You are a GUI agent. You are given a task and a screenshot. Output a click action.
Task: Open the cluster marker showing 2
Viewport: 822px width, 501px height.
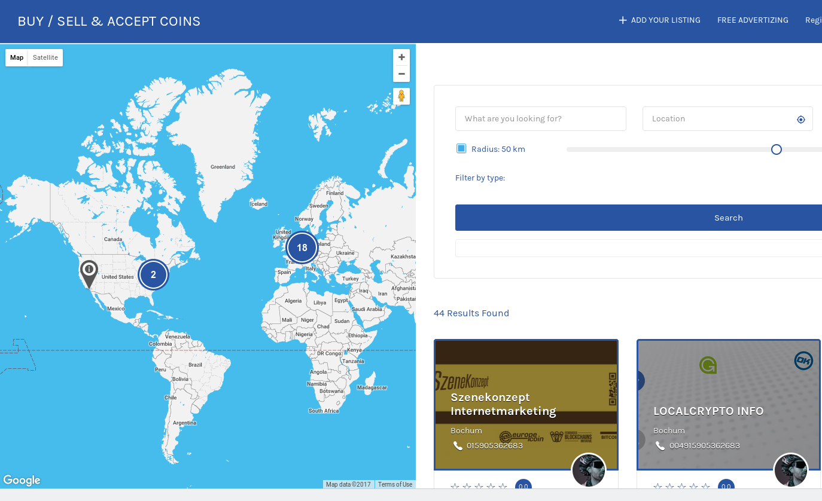coord(153,274)
